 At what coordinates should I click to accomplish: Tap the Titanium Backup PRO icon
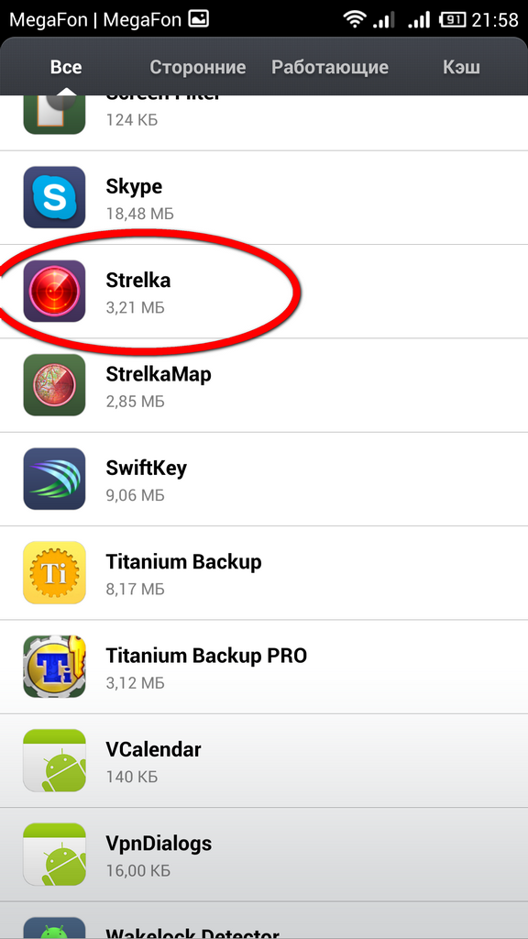[54, 666]
